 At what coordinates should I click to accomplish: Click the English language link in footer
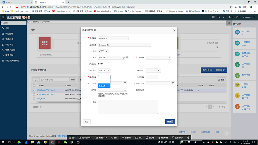[193, 132]
